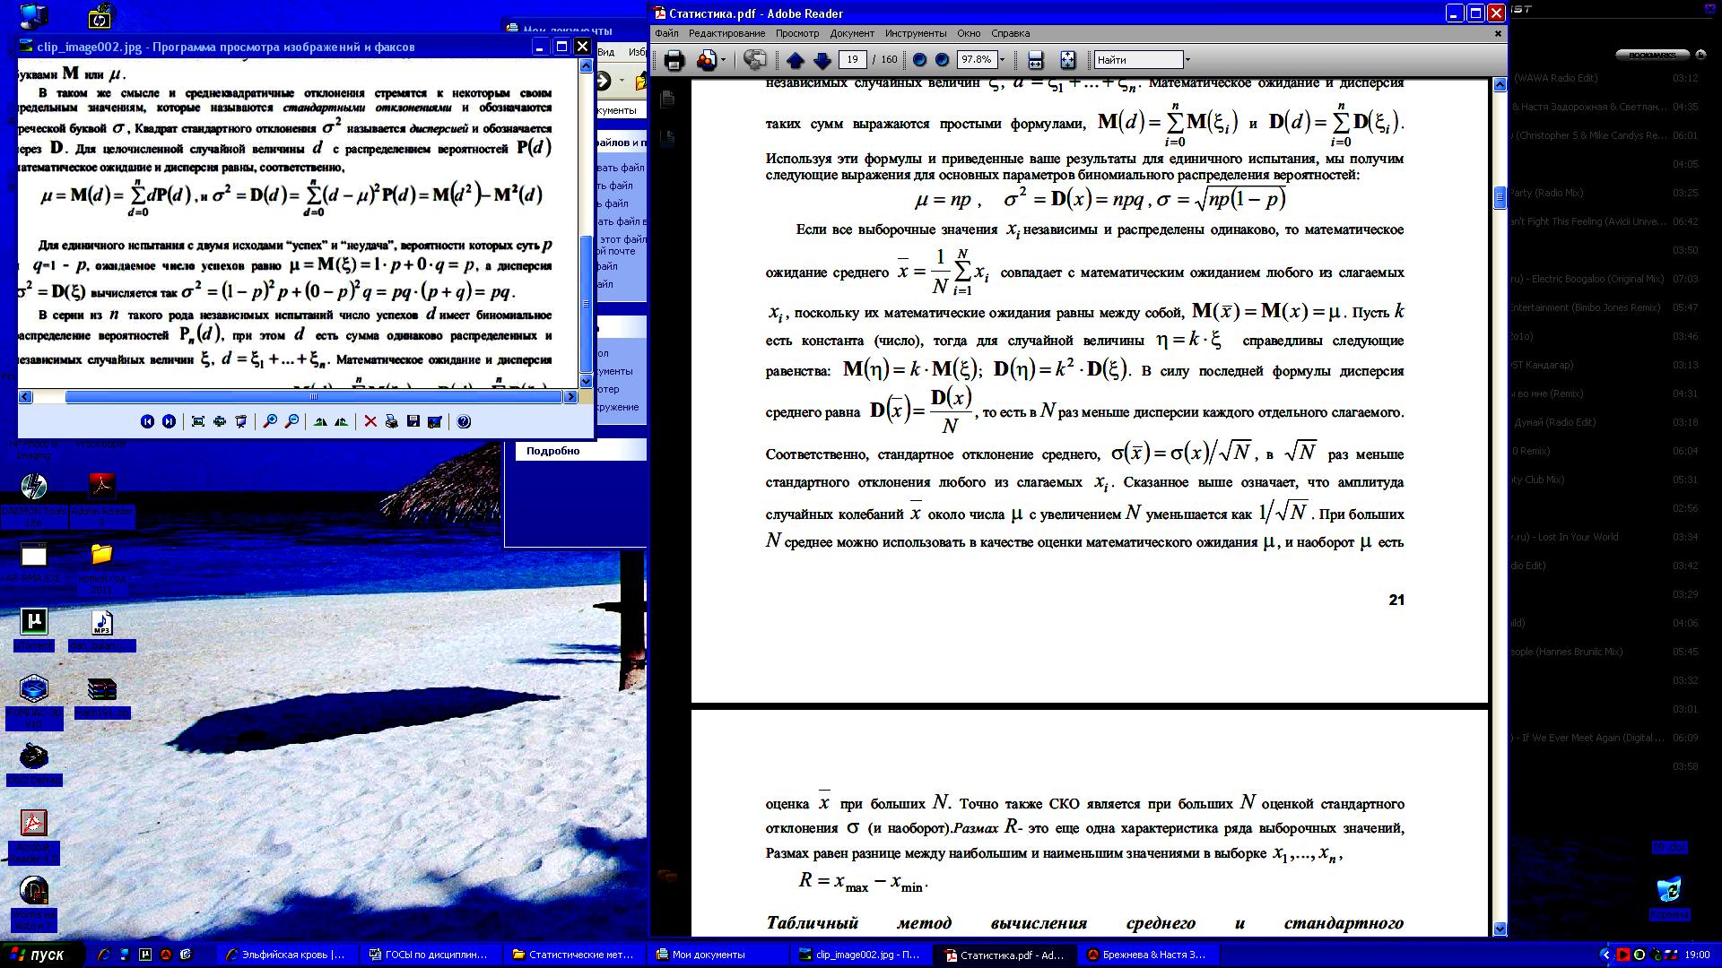Zoom in with the picture viewer magnifier
This screenshot has height=968, width=1722.
(270, 421)
